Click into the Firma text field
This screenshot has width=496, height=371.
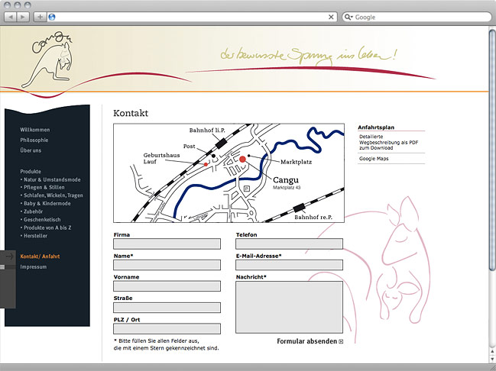point(167,244)
